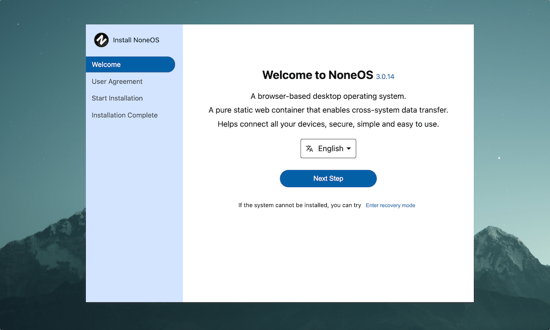Click the Helps connect all your devices line
Image resolution: width=550 pixels, height=330 pixels.
pyautogui.click(x=328, y=124)
